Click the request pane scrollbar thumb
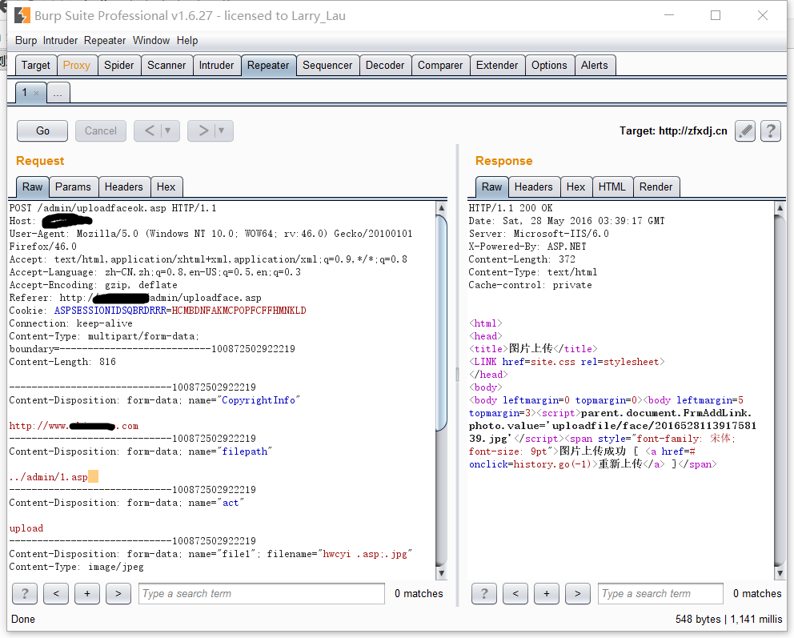The width and height of the screenshot is (794, 638). (442, 323)
